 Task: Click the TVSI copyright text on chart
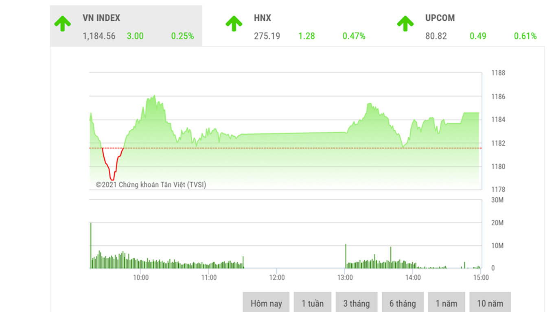tap(151, 185)
